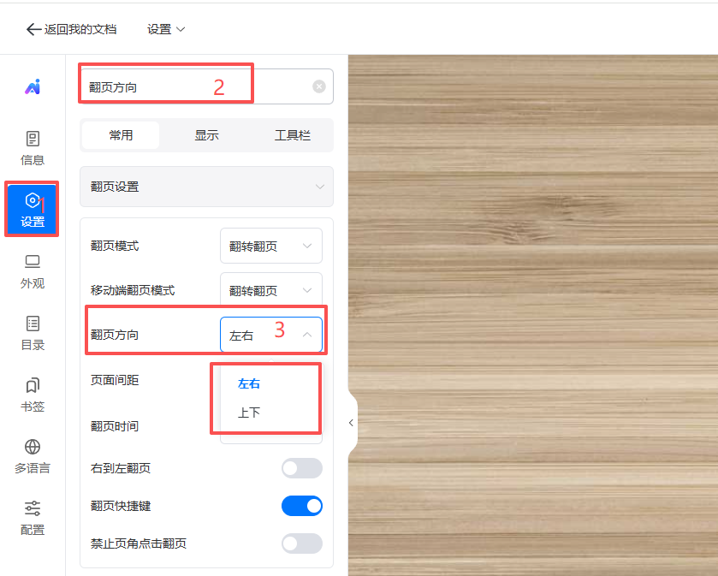The width and height of the screenshot is (718, 576).
Task: Click 返回我的文档 back link
Action: 72,29
